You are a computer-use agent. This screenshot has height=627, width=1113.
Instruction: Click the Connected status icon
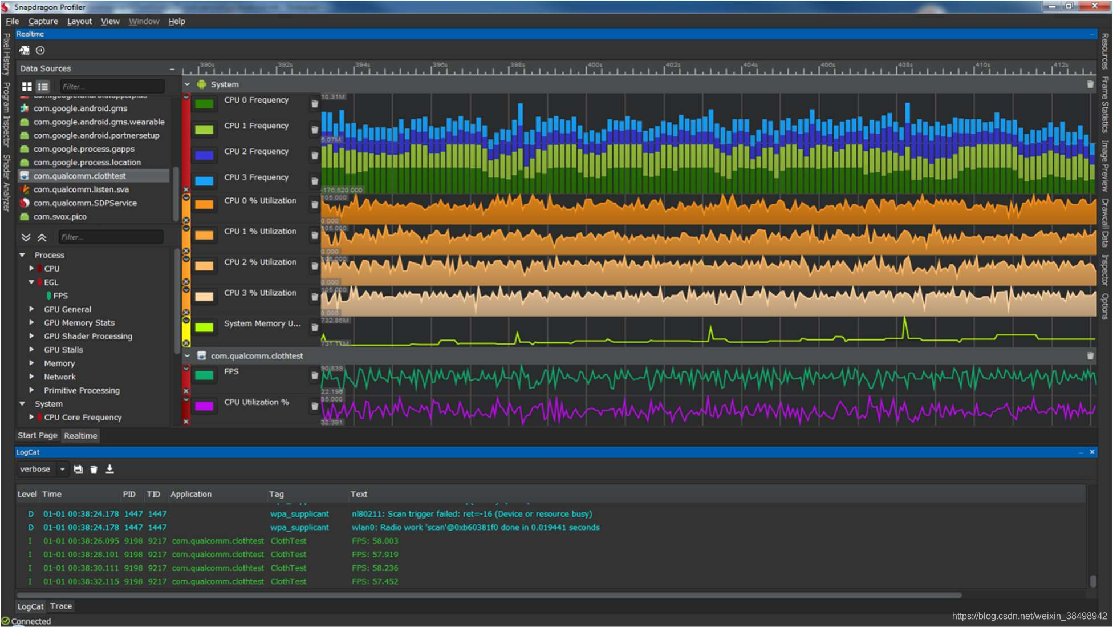pyautogui.click(x=6, y=621)
